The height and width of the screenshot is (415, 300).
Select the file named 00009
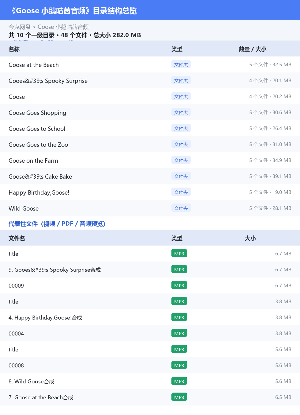pyautogui.click(x=16, y=286)
